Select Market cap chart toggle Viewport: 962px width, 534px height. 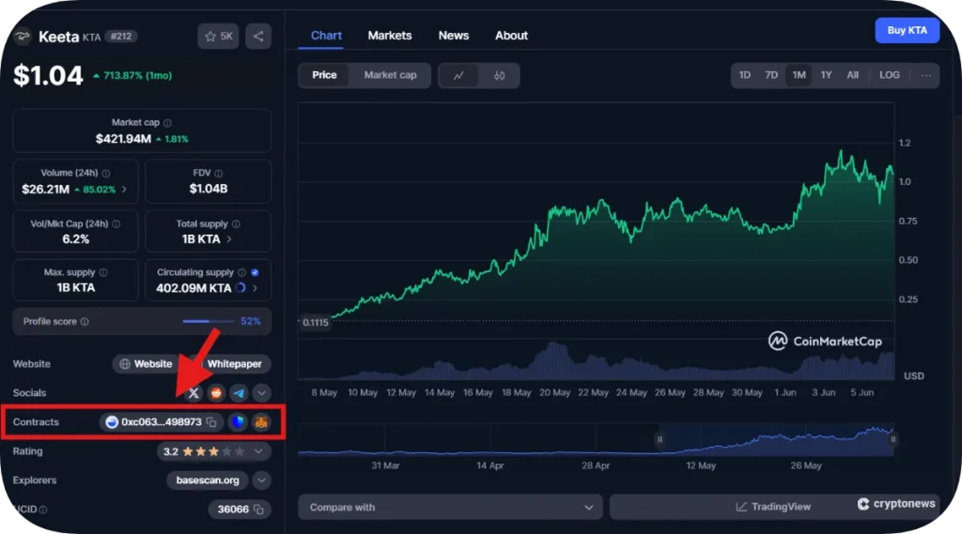point(390,75)
